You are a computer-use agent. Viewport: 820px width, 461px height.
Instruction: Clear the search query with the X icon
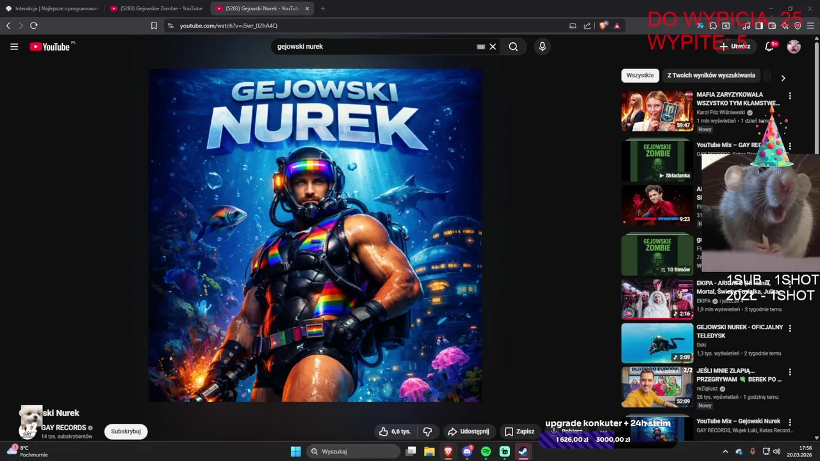[x=493, y=47]
